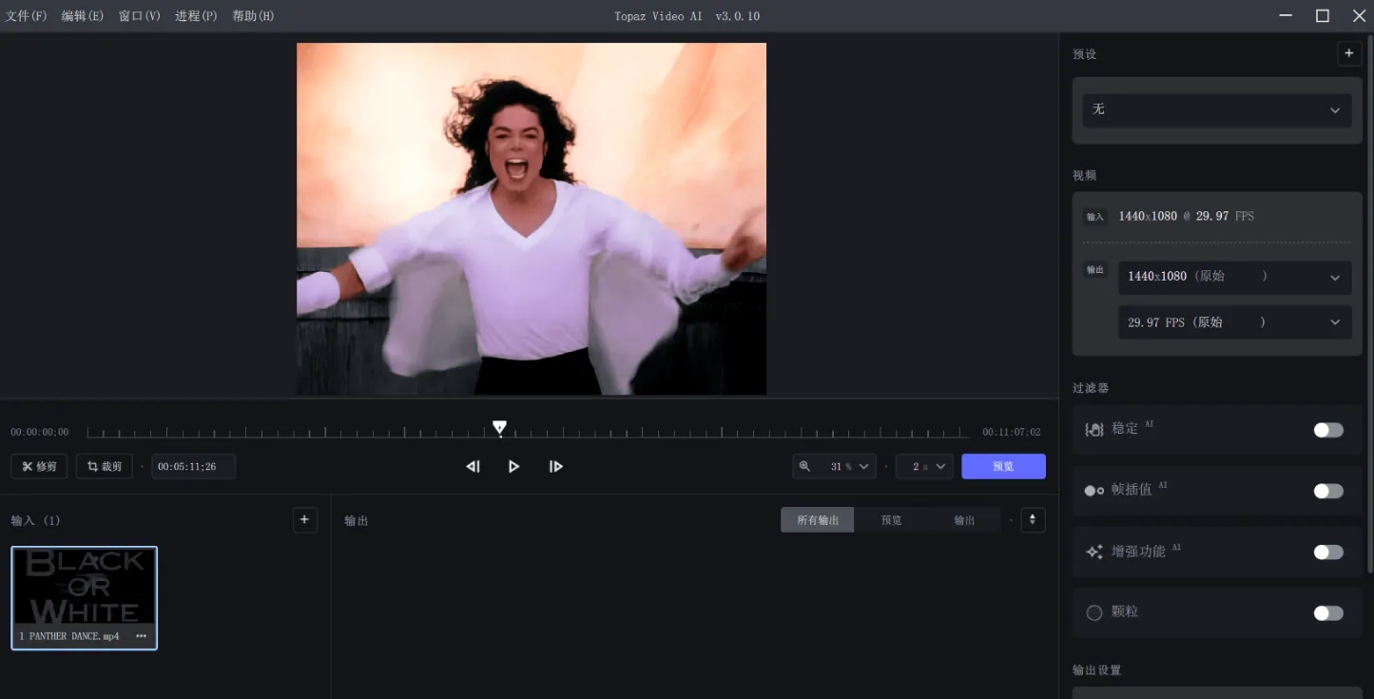Click the 稳定 stabilization filter icon
This screenshot has height=699, width=1374.
(x=1093, y=429)
